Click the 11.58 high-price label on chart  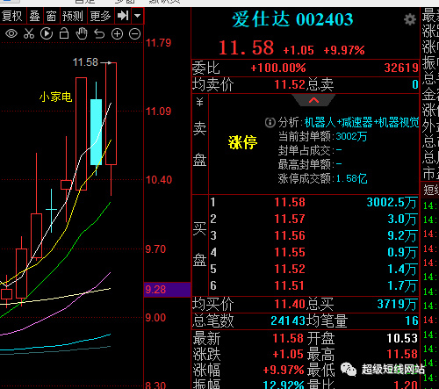point(85,62)
